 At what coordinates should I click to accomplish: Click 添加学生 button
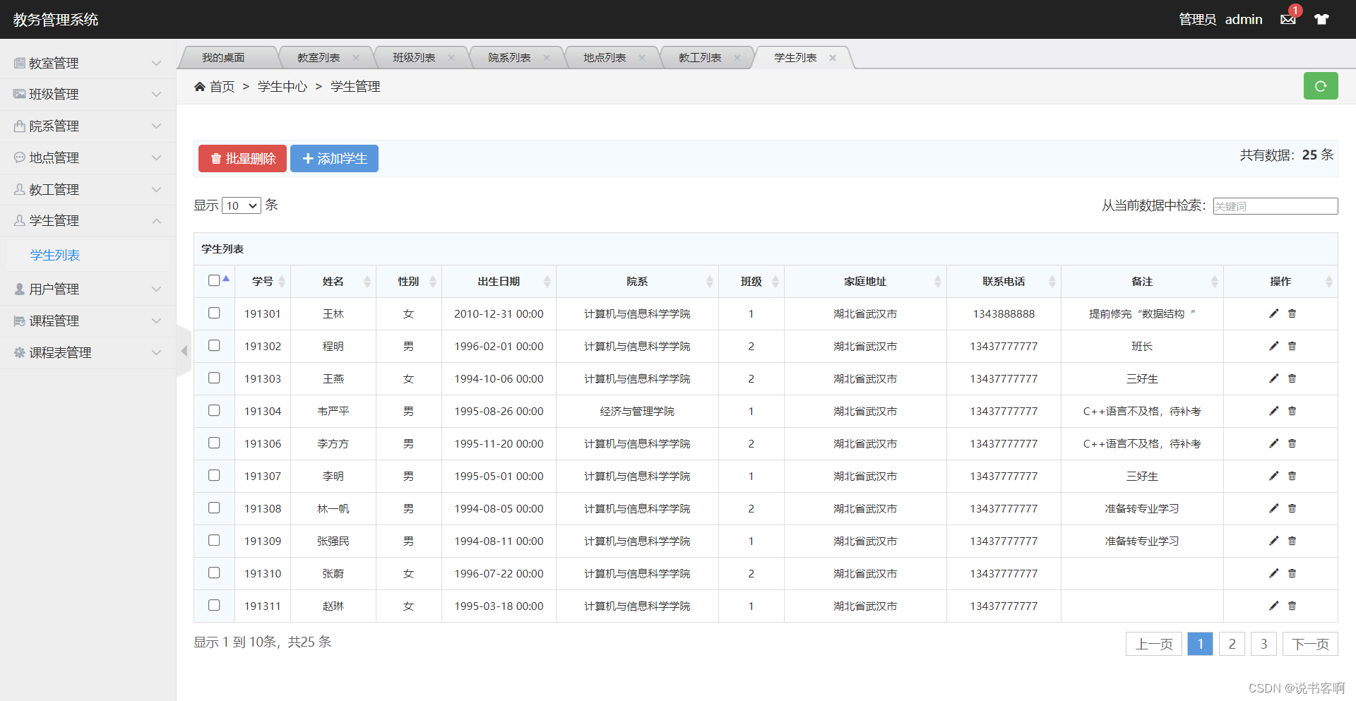pyautogui.click(x=334, y=158)
